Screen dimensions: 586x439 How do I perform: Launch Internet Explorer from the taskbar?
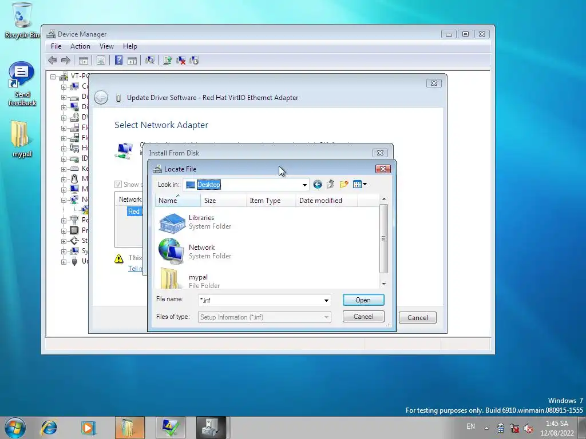[x=49, y=428]
